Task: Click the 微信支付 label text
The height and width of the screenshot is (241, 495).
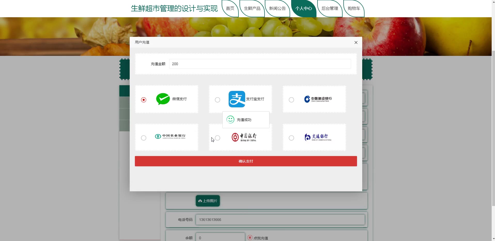Action: [x=180, y=99]
